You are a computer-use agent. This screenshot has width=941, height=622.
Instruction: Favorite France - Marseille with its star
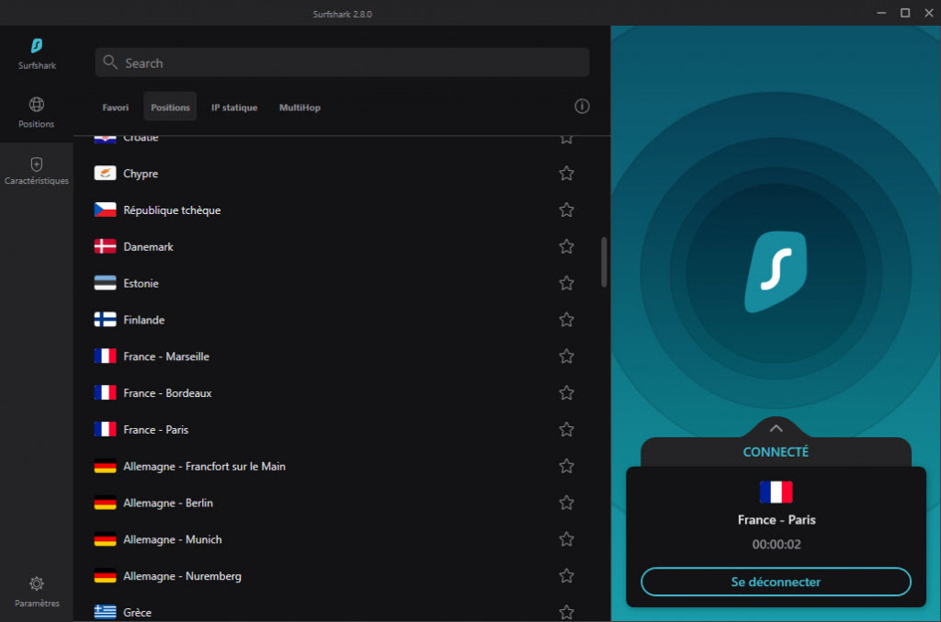pos(566,356)
